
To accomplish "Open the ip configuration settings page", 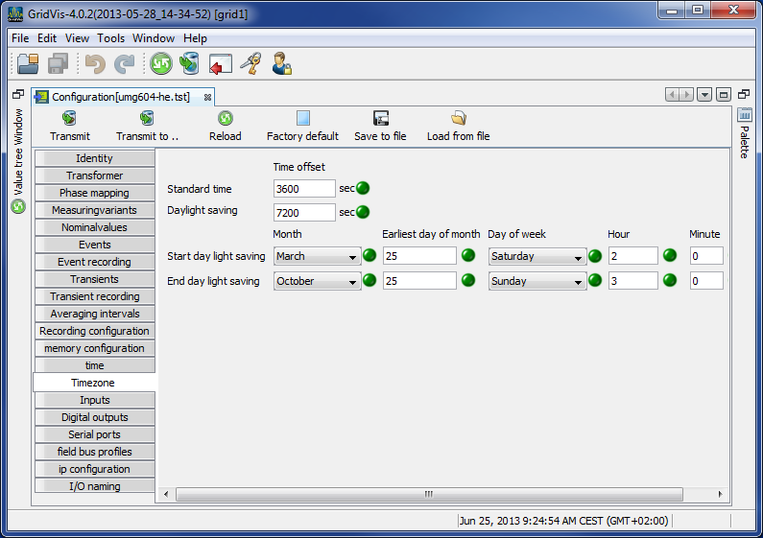I will [x=94, y=469].
